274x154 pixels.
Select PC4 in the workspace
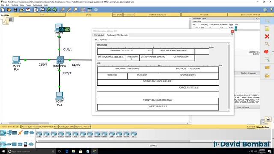[16, 60]
